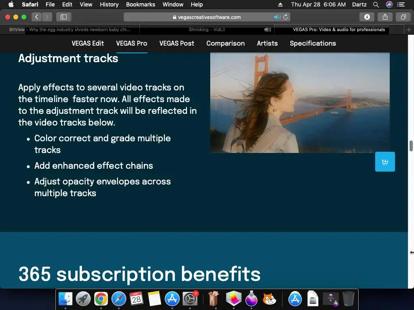
Task: Reload the page with the refresh icon
Action: [286, 17]
